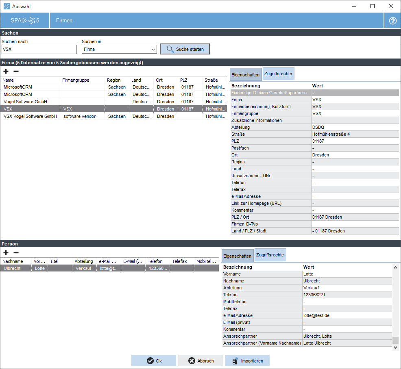Cancel with the Abbruch button
This screenshot has height=369, width=401.
click(x=200, y=361)
